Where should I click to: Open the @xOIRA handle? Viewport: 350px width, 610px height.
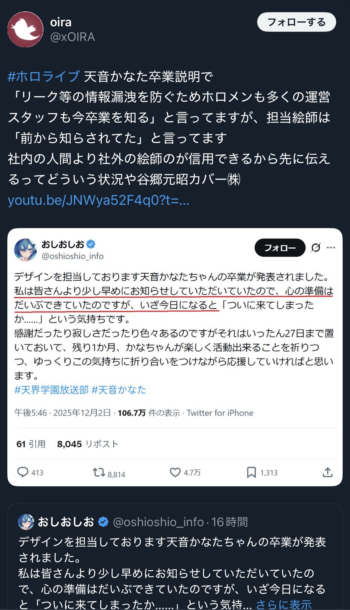pyautogui.click(x=72, y=37)
